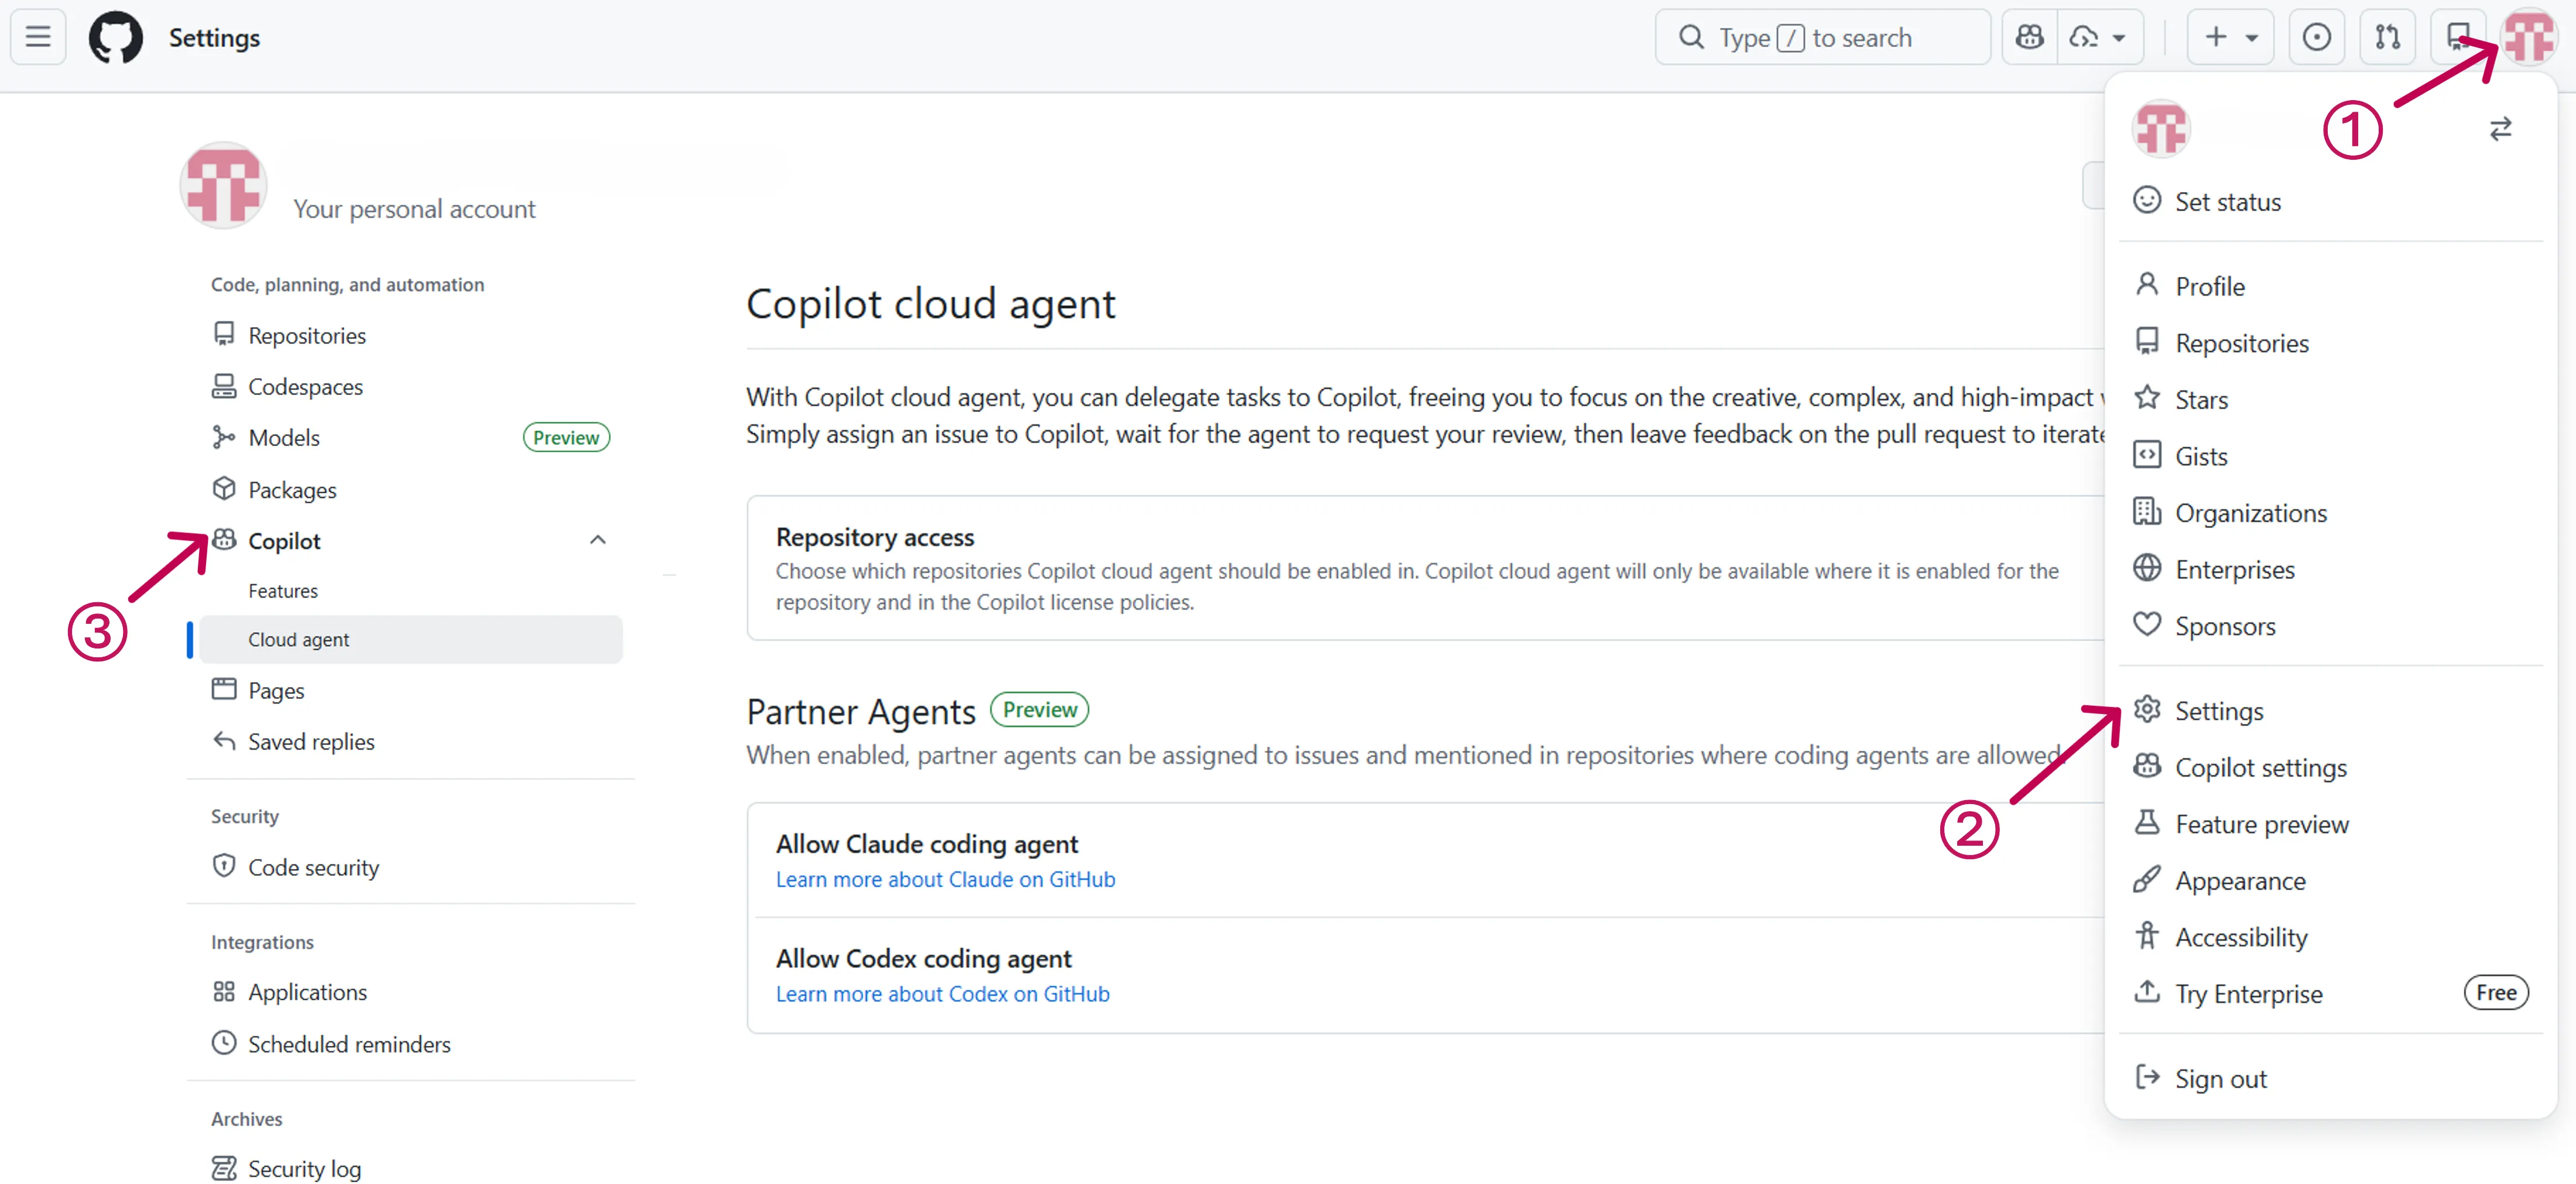Open Pages in settings sidebar
2576x1184 pixels.
pyautogui.click(x=411, y=691)
